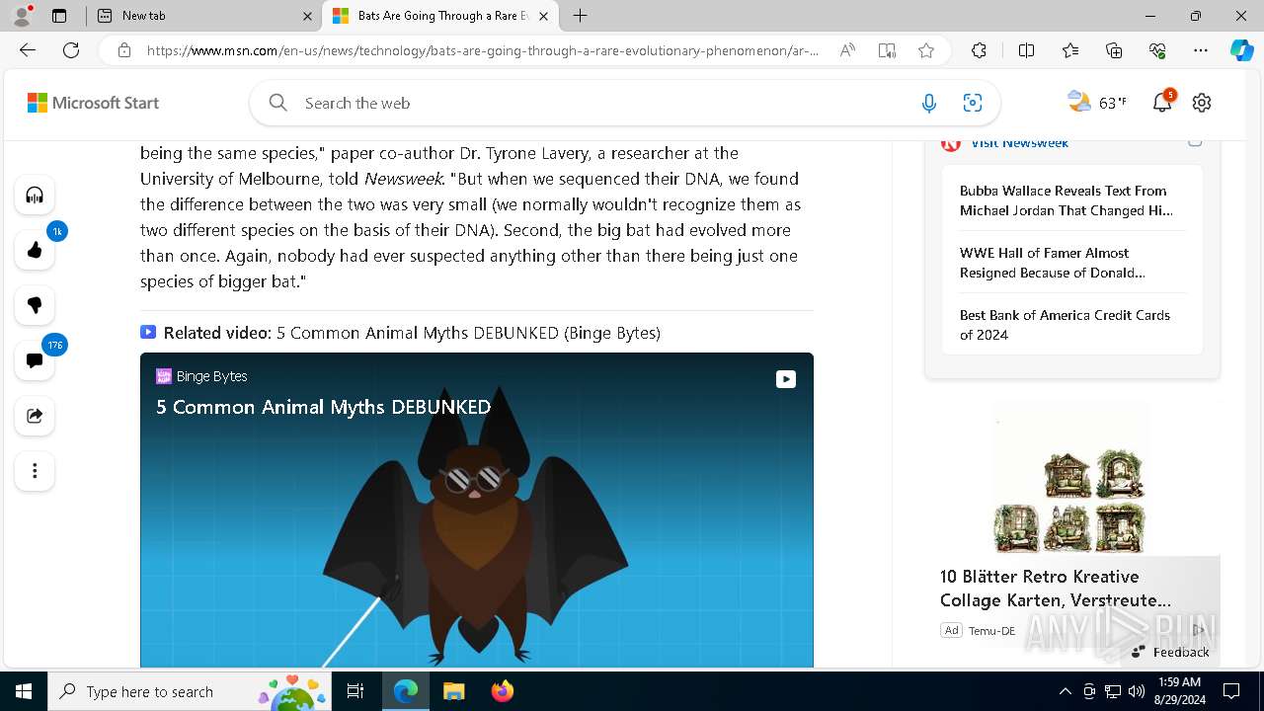Go to Microsoft Start home

(x=93, y=103)
